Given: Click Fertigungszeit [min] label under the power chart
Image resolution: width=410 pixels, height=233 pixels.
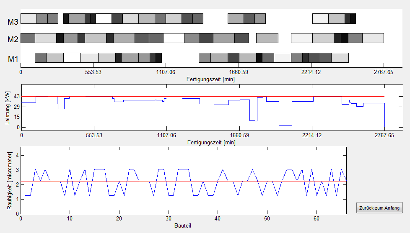Looking at the screenshot, I should 211,143.
